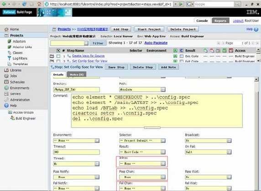This screenshot has height=191, width=261.
Task: Open the Path dropdown showing Absolute
Action: (x=163, y=90)
